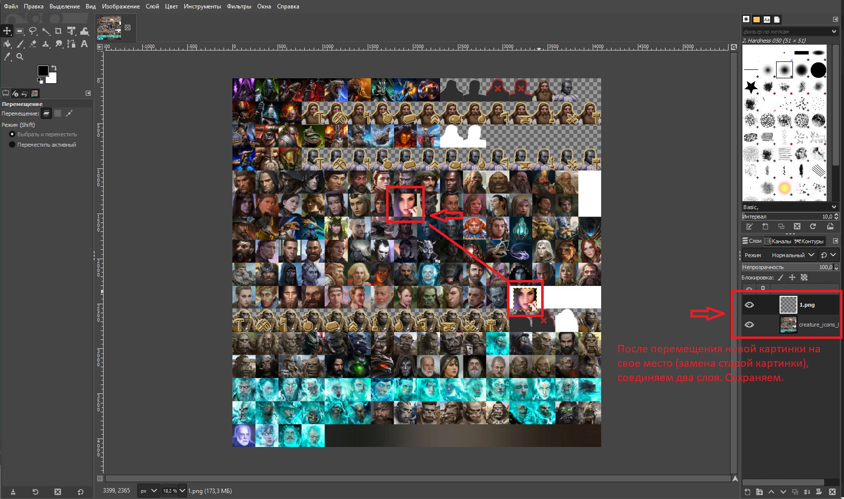Select the Bucket Fill tool
Viewport: 844px width, 499px height.
click(x=7, y=44)
